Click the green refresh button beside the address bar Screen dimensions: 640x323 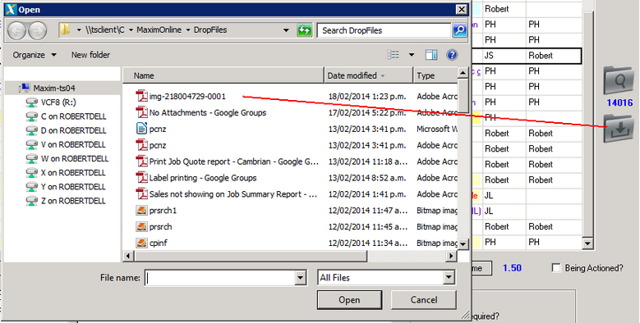(x=305, y=30)
